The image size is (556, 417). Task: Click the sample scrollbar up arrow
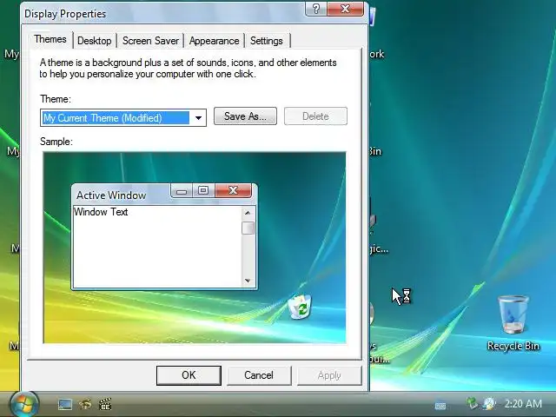tap(248, 213)
